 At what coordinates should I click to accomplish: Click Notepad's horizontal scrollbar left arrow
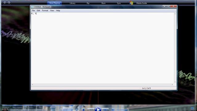tap(32, 84)
